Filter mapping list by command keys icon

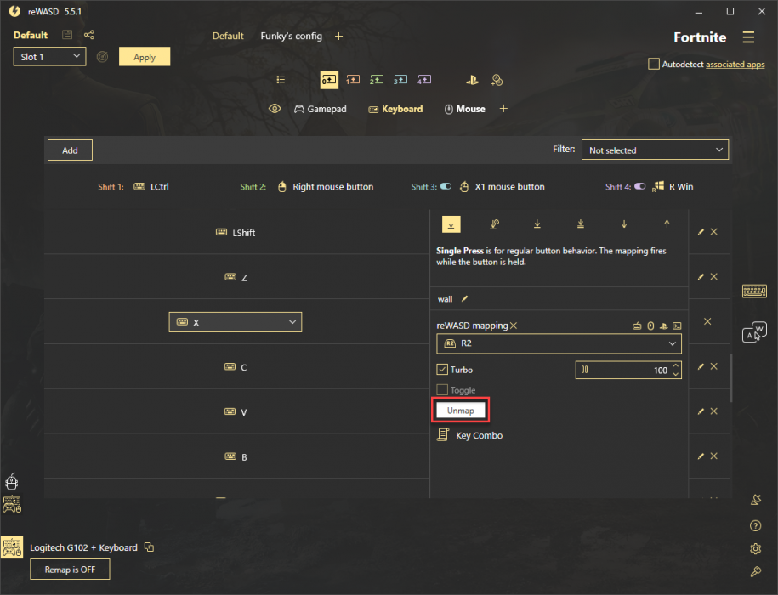pos(677,326)
